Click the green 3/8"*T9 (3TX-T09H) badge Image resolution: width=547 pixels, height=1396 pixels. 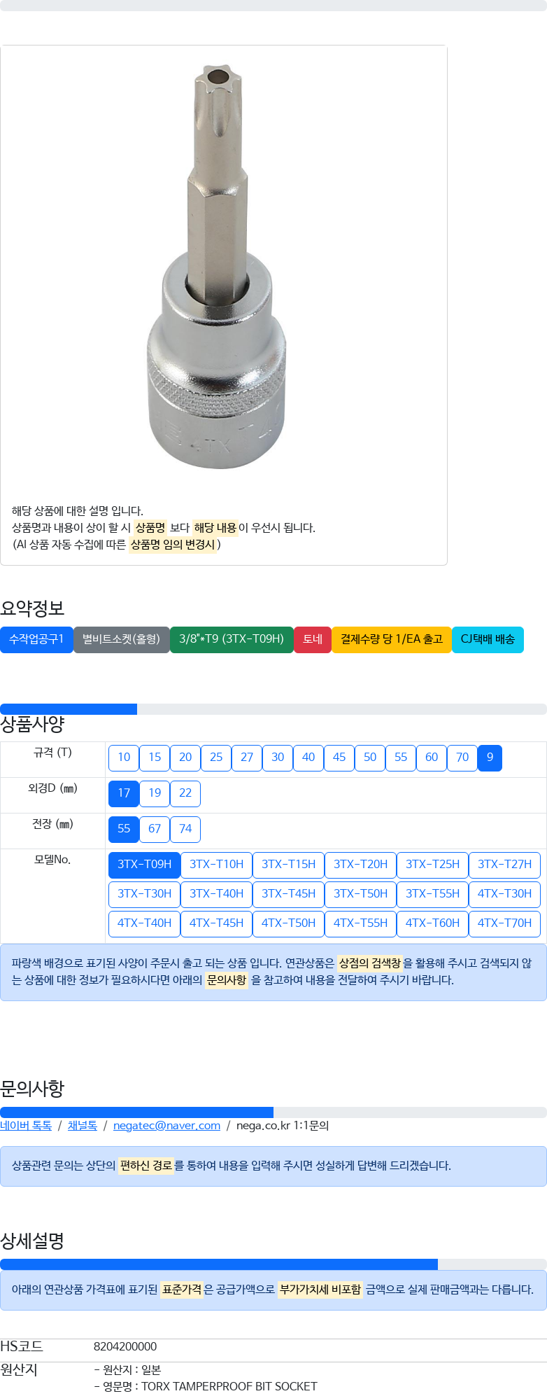pos(232,640)
